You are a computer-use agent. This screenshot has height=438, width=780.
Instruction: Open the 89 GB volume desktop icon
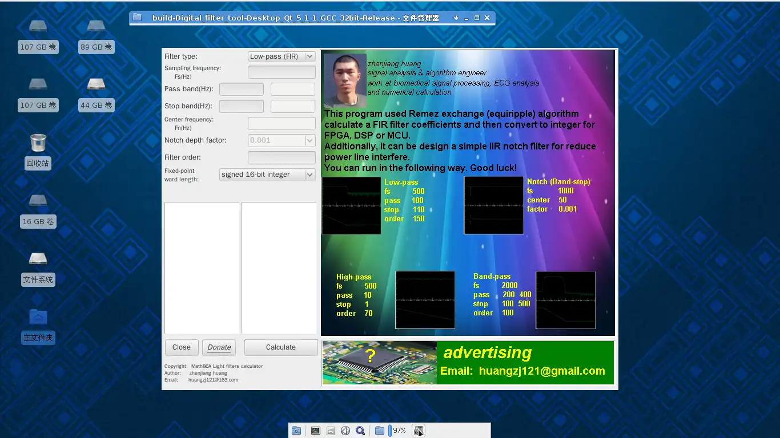[96, 35]
